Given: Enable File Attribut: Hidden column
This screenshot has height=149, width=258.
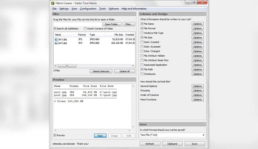Looking at the screenshot, I should click(142, 56).
